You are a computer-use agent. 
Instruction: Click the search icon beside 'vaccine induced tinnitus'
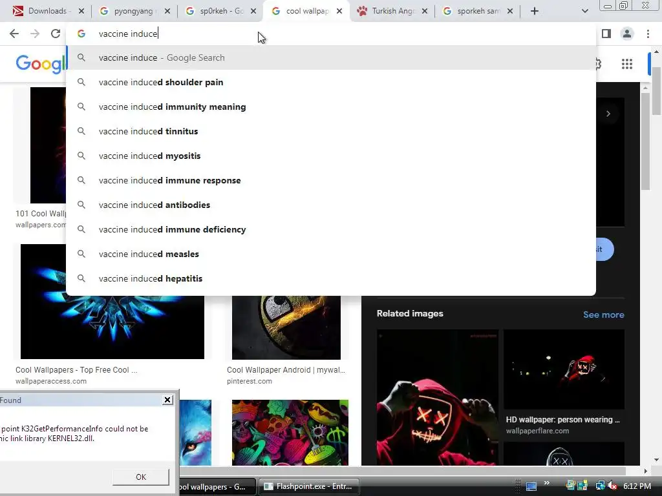tap(81, 131)
